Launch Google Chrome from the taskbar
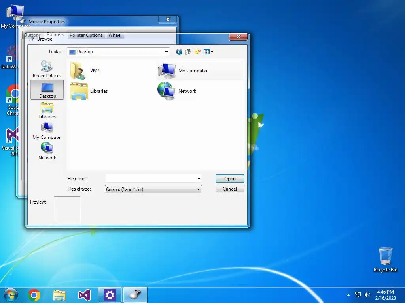The height and width of the screenshot is (303, 405). pos(34,295)
